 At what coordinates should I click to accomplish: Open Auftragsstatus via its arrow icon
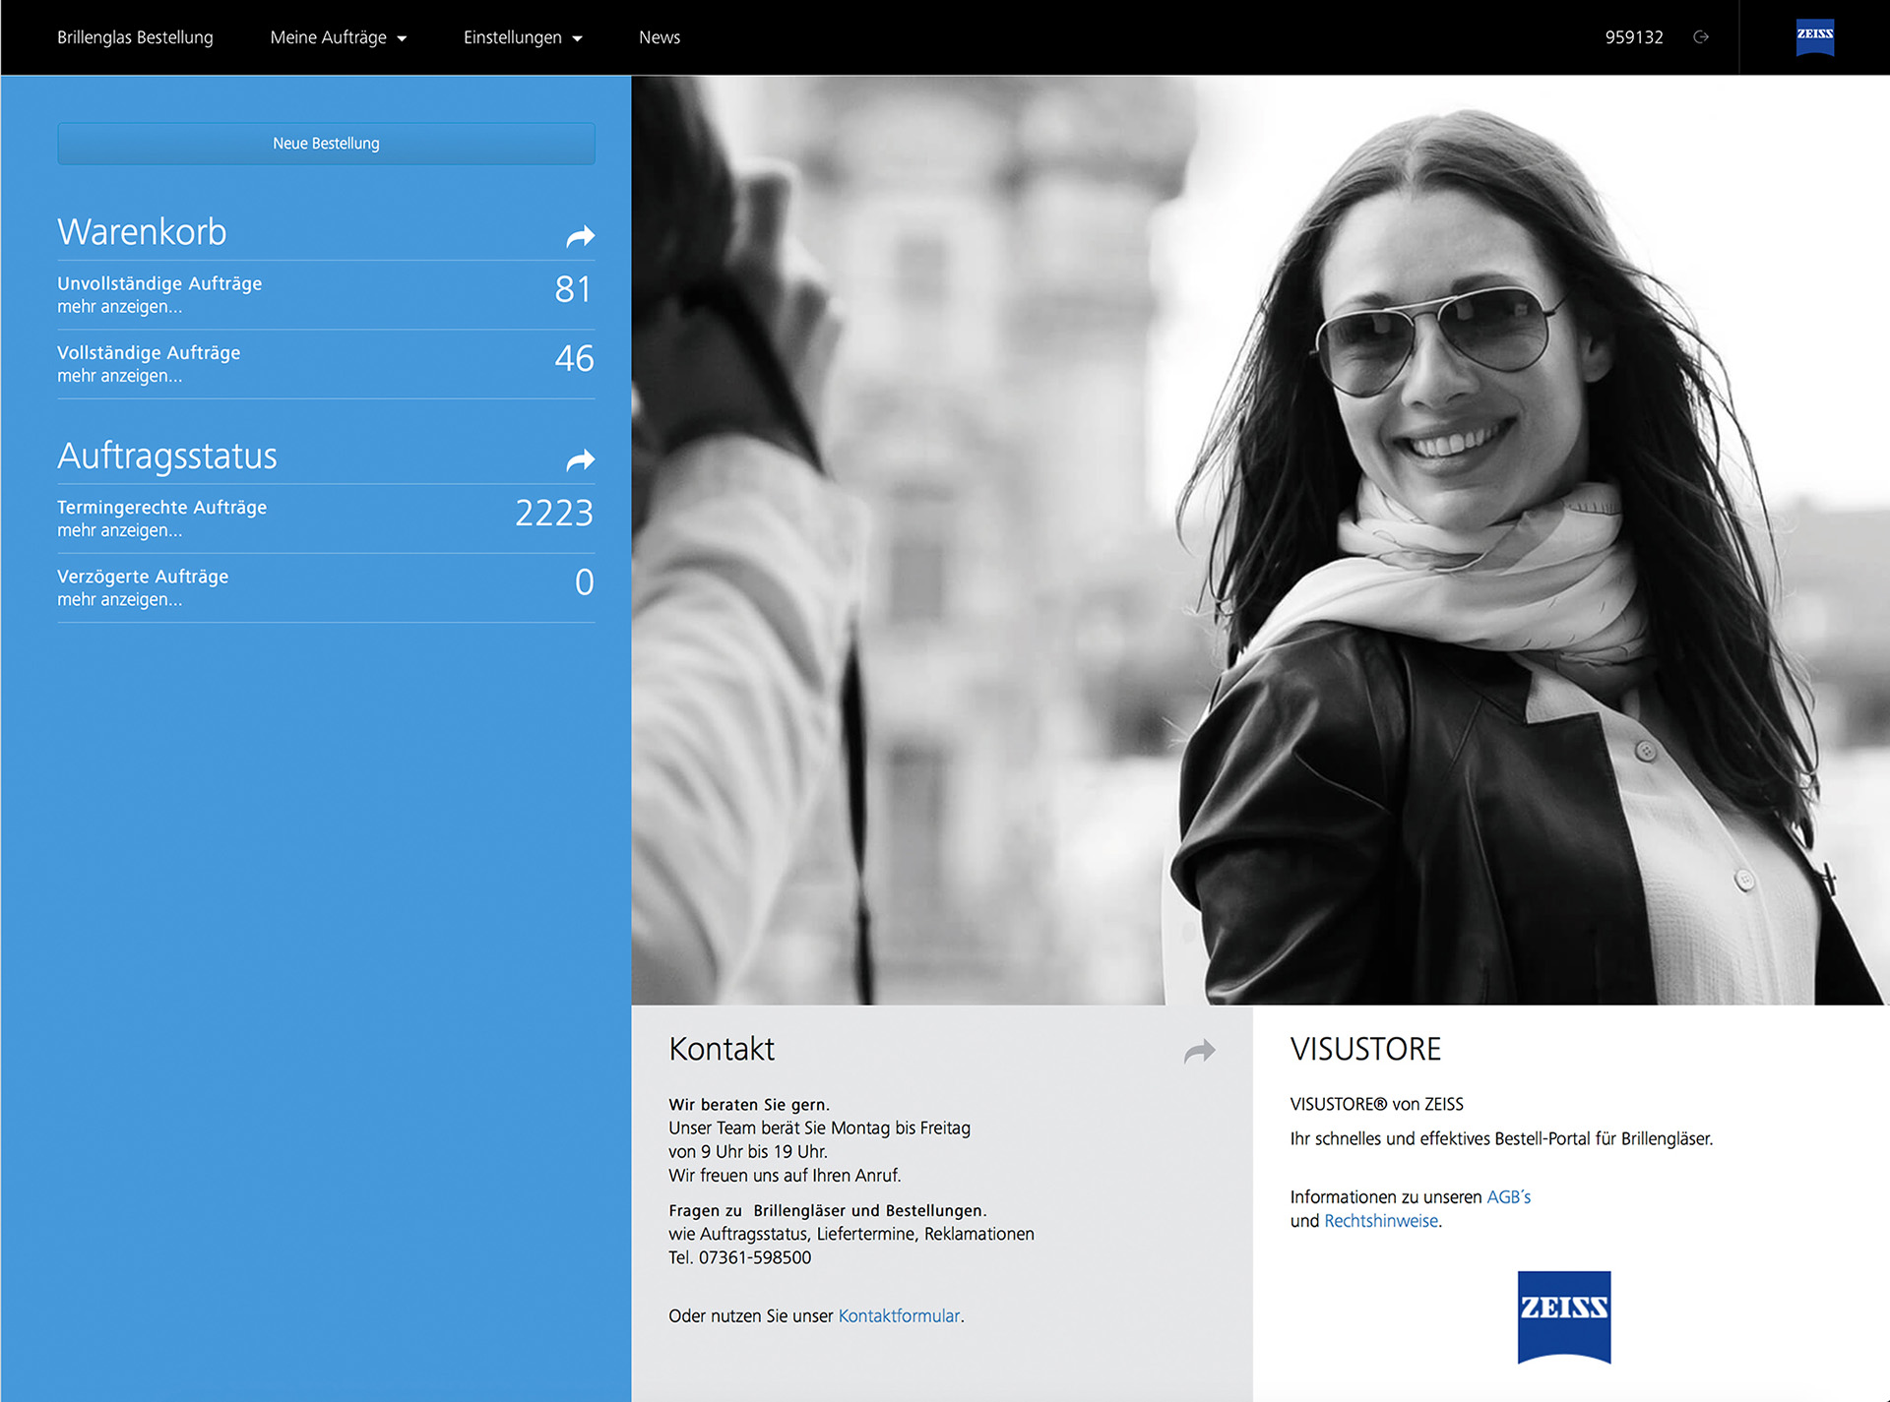click(581, 459)
